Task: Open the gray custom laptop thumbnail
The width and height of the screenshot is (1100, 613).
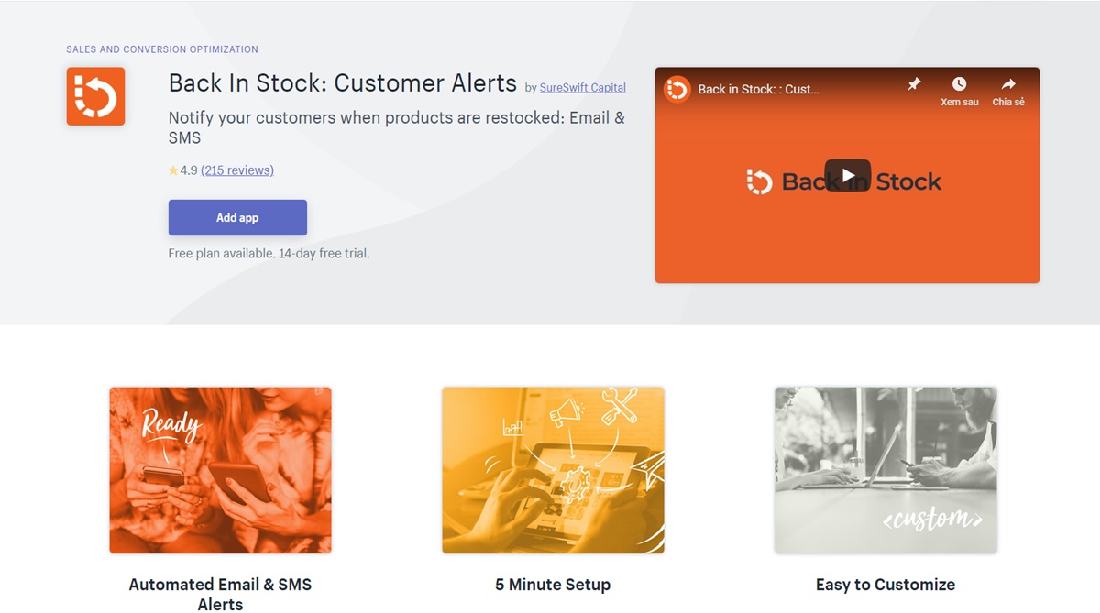Action: [x=885, y=470]
